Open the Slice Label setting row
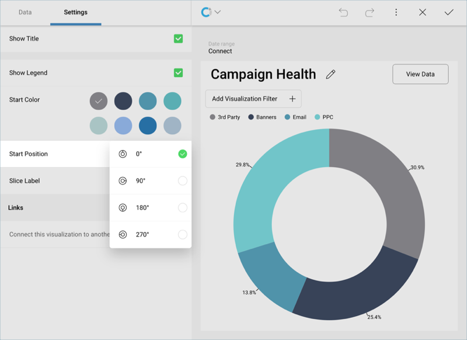 [x=55, y=181]
